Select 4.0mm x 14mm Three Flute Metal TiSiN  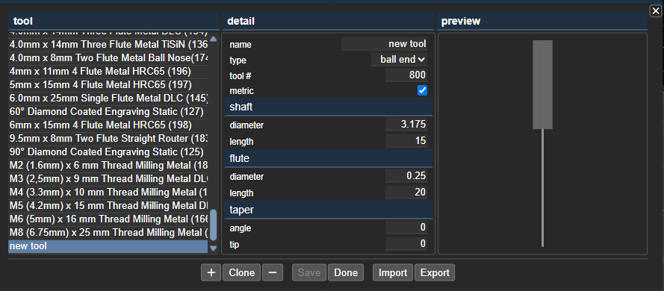tap(108, 45)
